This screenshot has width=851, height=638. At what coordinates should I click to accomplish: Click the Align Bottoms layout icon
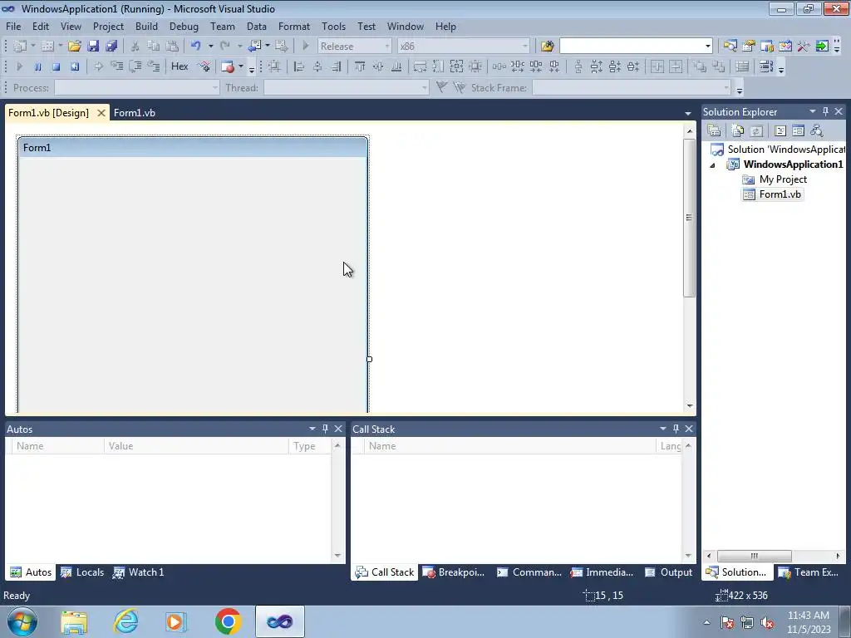click(396, 66)
